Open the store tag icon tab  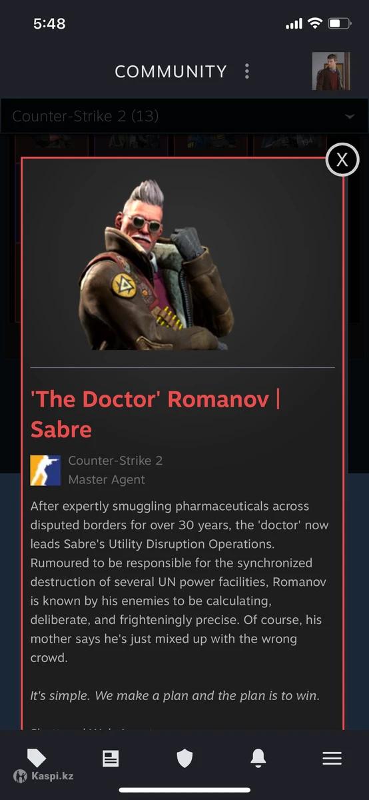pyautogui.click(x=37, y=758)
